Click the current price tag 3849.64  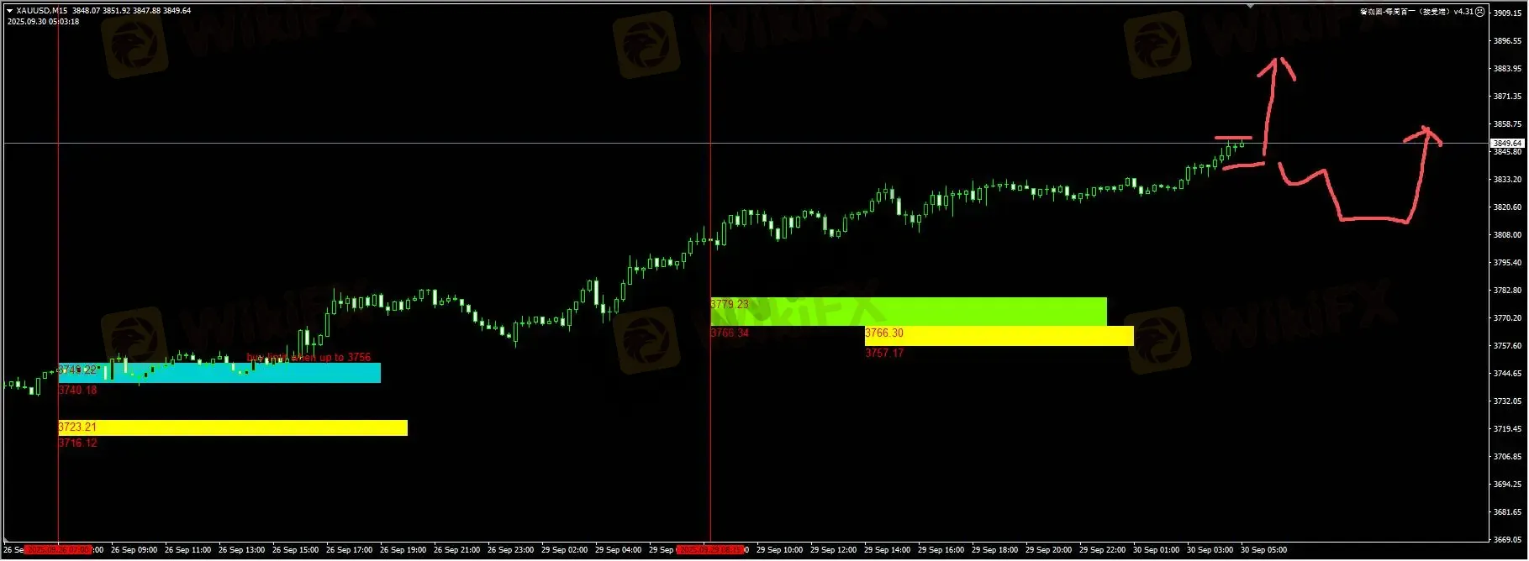[x=1508, y=144]
